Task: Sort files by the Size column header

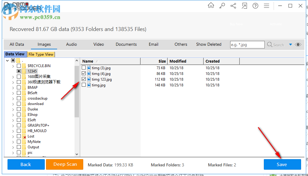Action: coord(154,61)
